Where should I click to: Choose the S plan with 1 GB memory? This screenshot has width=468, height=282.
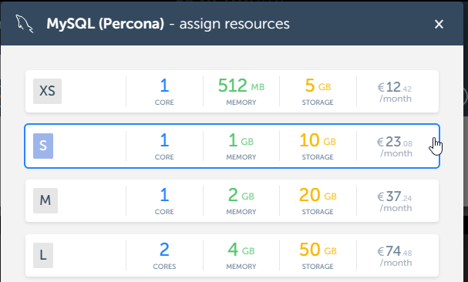pyautogui.click(x=232, y=146)
